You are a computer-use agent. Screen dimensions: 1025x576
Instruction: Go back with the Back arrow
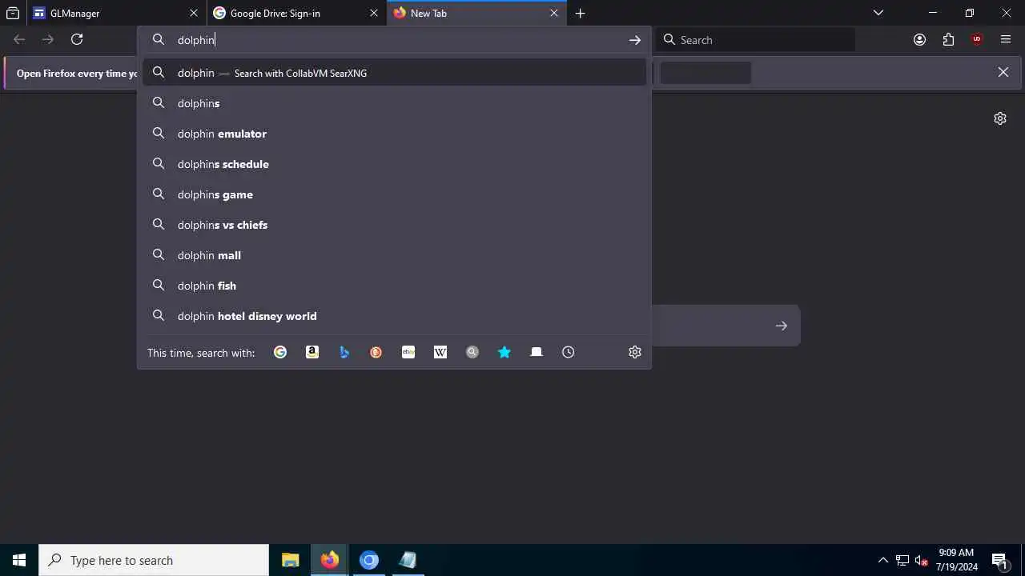click(19, 39)
